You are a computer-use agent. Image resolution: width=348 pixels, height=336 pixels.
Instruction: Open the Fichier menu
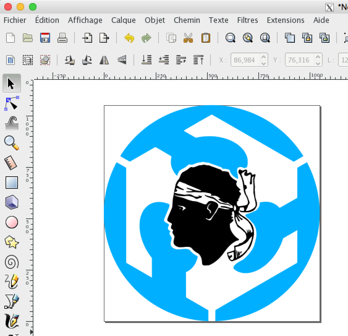point(15,20)
